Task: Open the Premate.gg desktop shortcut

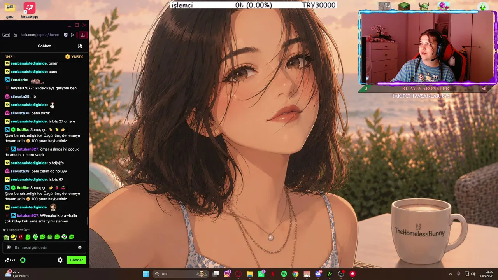Action: pos(30,10)
